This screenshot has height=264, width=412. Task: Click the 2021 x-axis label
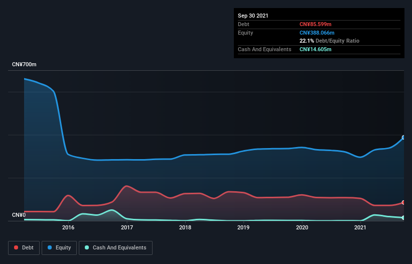(360, 227)
